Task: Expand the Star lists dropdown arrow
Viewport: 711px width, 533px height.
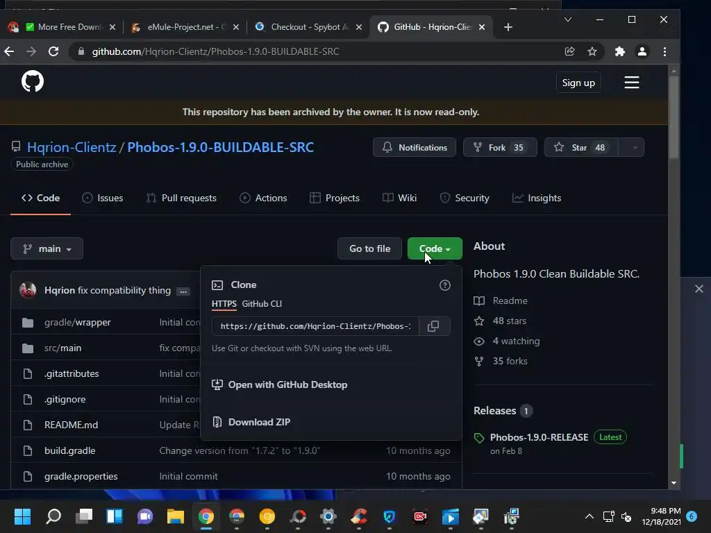Action: point(635,148)
